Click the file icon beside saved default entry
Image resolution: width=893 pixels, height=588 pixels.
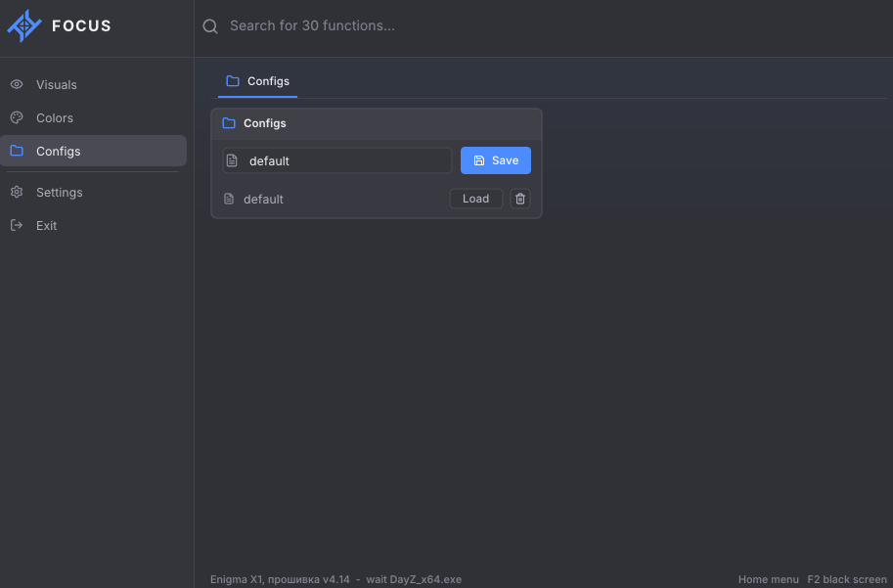click(229, 199)
